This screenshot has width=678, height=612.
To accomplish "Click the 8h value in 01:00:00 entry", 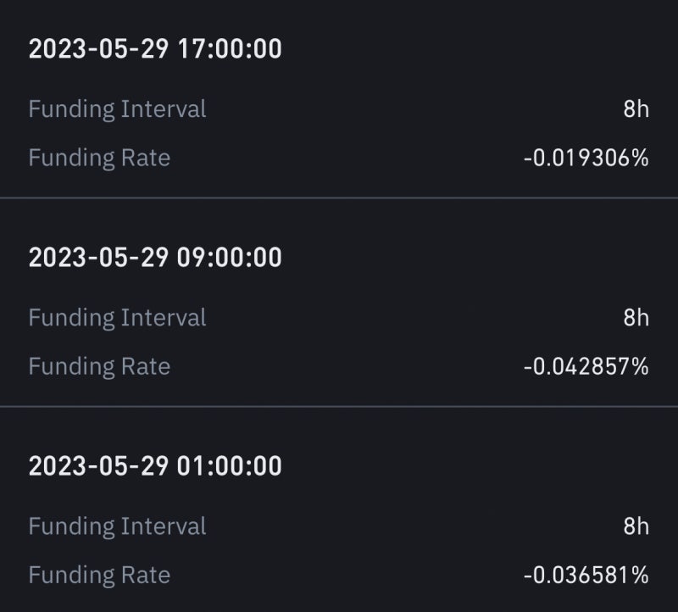I will click(636, 526).
